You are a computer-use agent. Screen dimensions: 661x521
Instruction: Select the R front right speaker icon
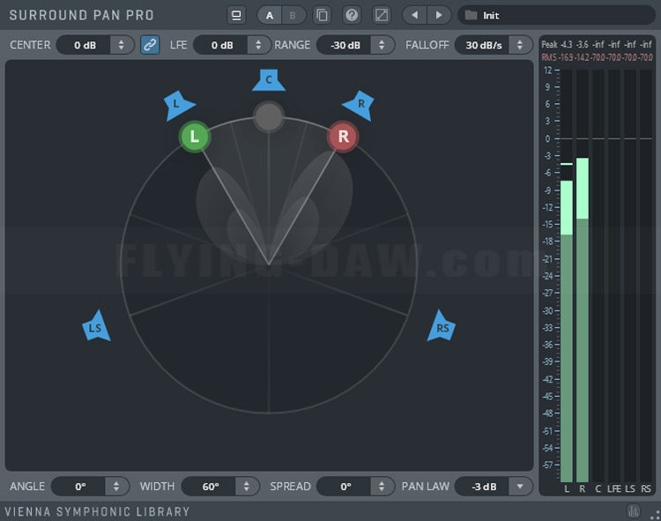[359, 105]
